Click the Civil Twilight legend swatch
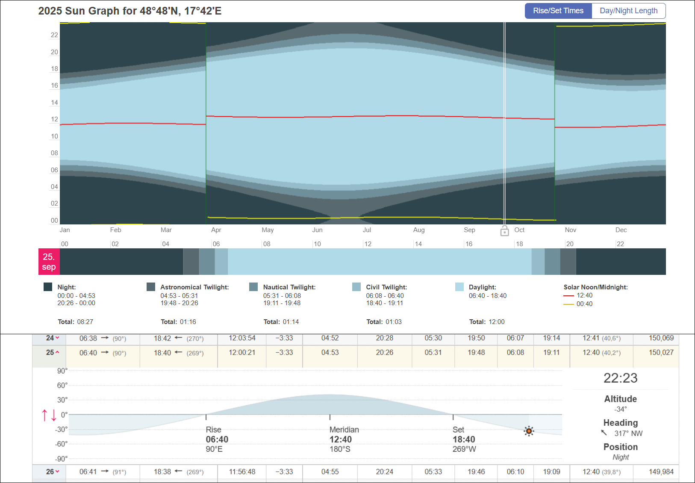695x483 pixels. [x=356, y=287]
